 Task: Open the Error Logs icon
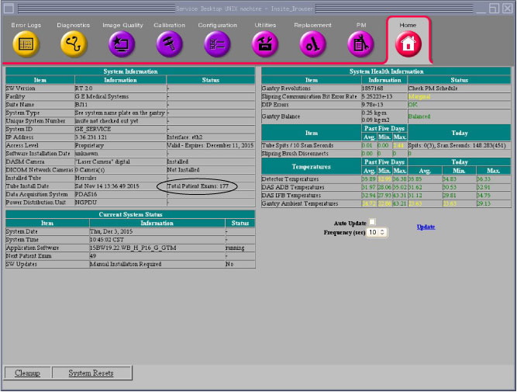[26, 43]
